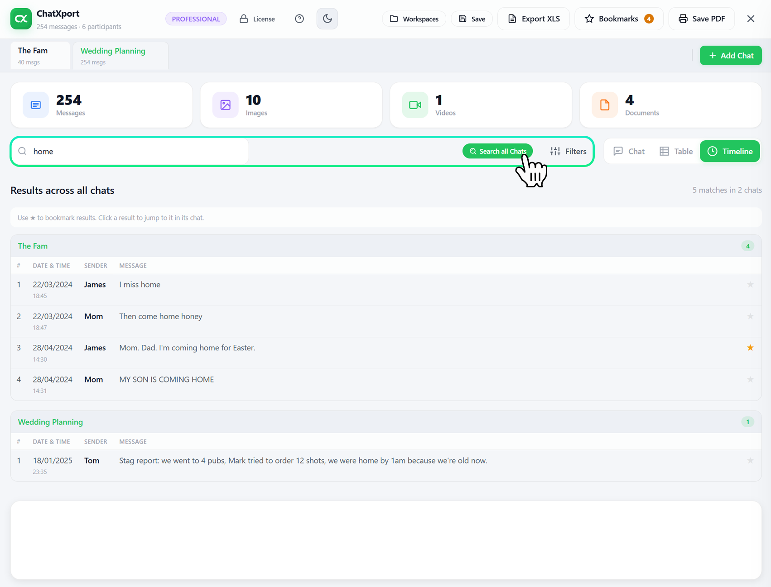Export chat via Export XLS

534,19
